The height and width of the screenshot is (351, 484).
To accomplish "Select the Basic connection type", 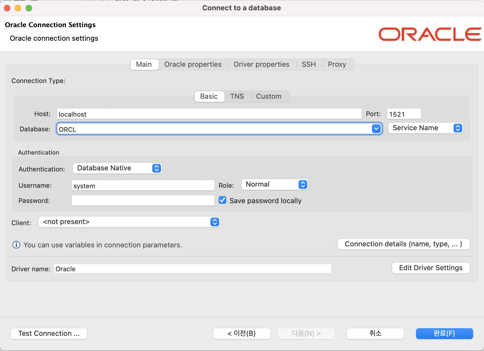I will pyautogui.click(x=209, y=96).
